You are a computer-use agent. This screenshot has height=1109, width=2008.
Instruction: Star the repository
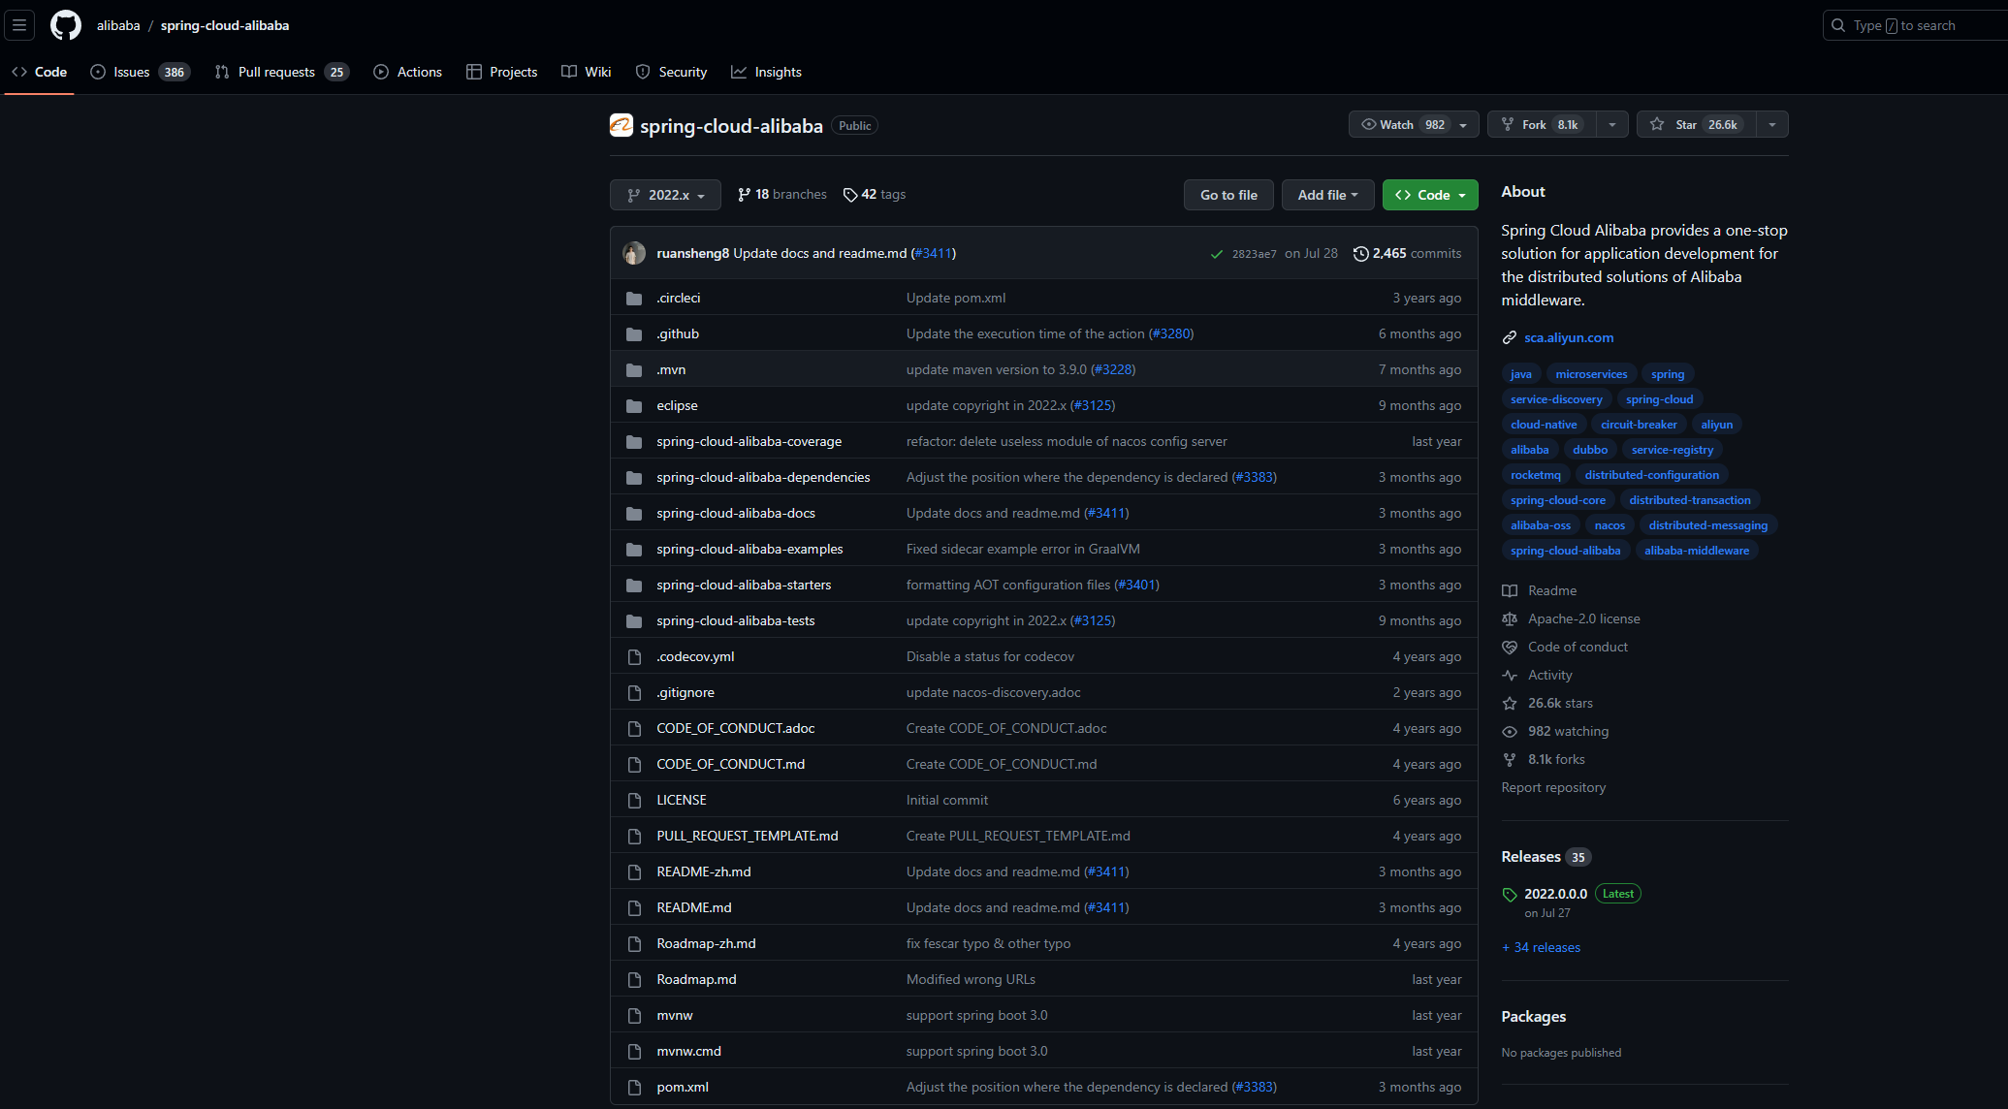1697,124
